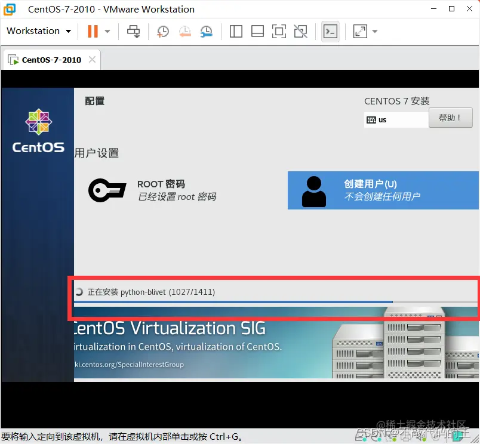Open the Workstation menu

(x=39, y=31)
